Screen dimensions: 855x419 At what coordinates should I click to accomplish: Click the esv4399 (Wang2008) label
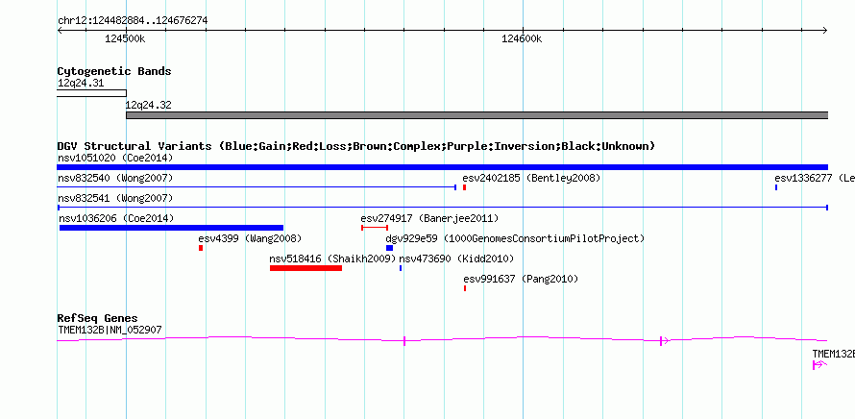250,238
